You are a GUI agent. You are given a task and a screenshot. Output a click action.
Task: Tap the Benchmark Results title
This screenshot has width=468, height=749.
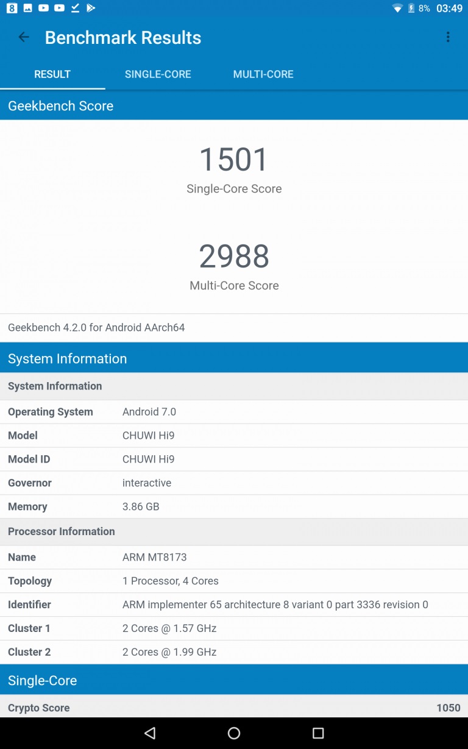point(123,37)
